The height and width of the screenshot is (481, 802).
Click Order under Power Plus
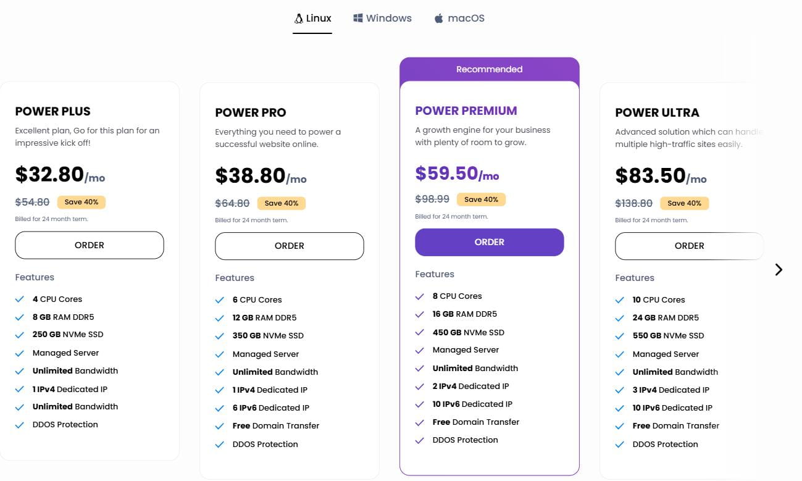(89, 245)
